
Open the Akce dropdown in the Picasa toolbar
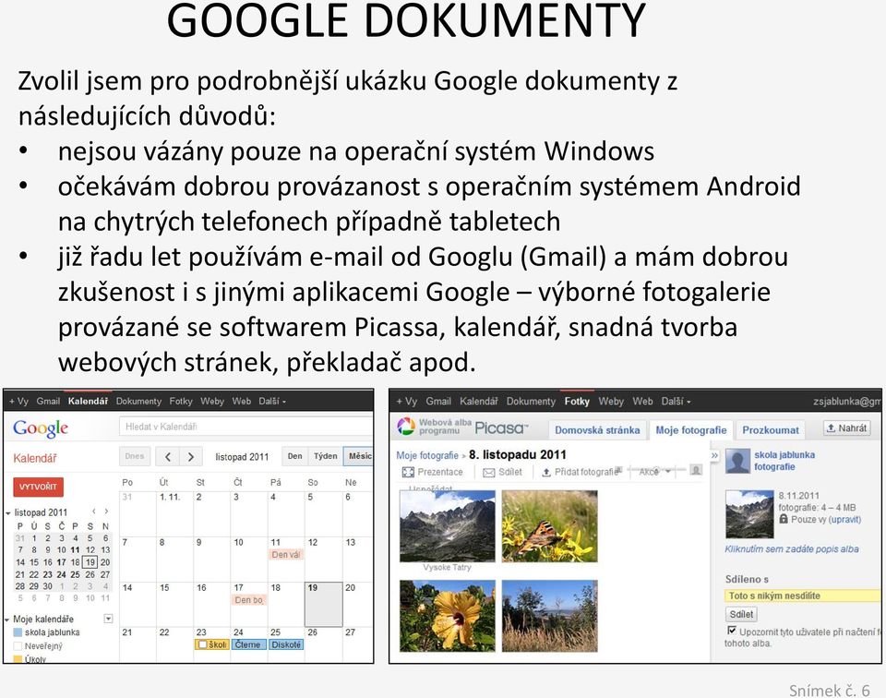(654, 472)
